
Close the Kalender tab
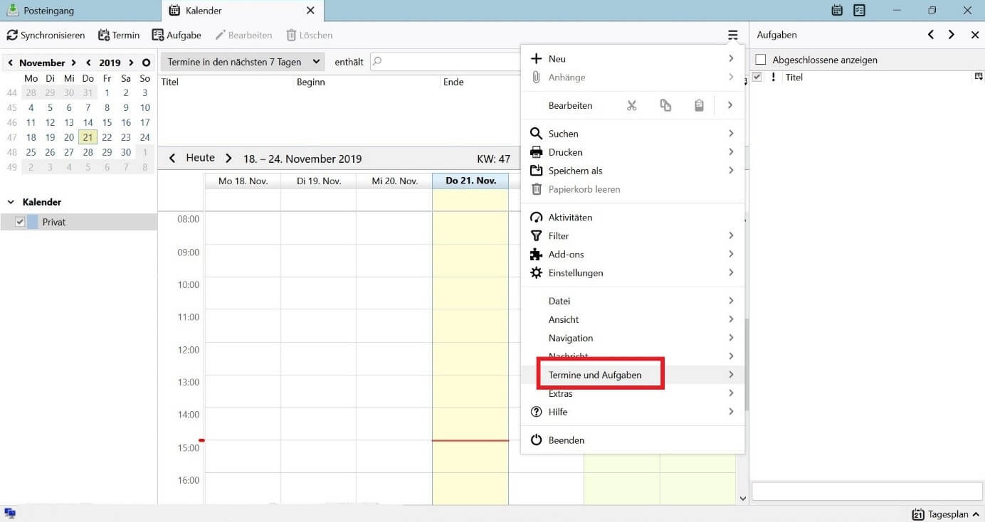pos(310,11)
